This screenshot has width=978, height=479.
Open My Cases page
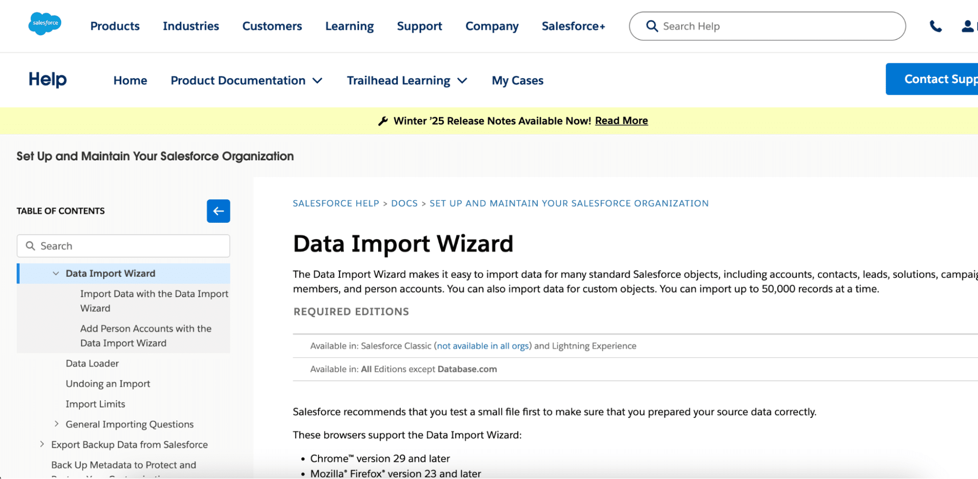pyautogui.click(x=518, y=80)
